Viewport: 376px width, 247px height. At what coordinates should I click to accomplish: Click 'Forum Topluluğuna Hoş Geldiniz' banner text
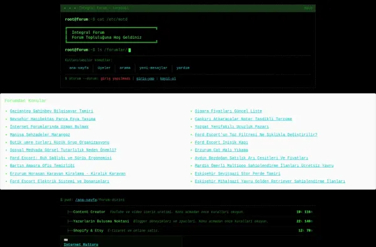tap(107, 38)
